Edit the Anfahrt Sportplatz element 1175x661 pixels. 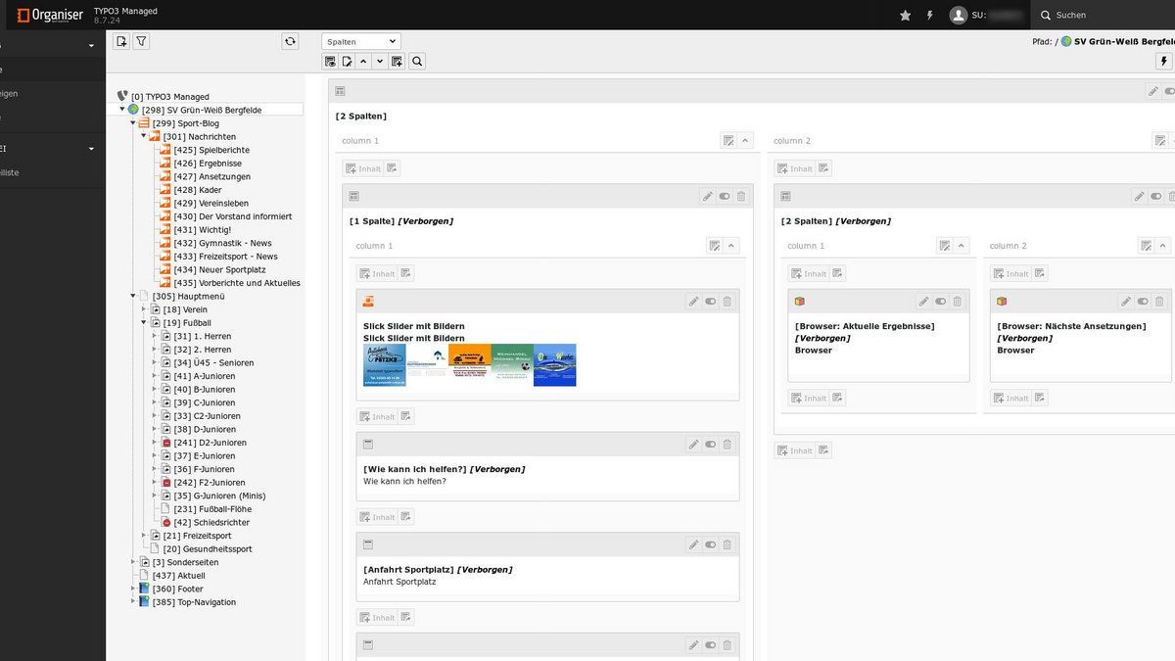(693, 544)
